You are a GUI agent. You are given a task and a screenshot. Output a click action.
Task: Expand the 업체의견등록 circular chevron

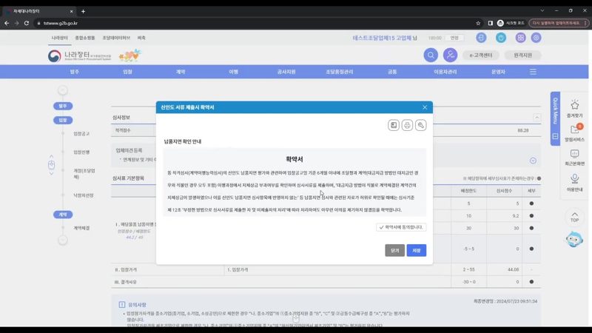[x=533, y=161]
